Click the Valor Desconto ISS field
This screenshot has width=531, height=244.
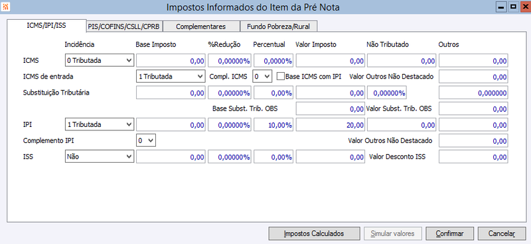point(473,157)
